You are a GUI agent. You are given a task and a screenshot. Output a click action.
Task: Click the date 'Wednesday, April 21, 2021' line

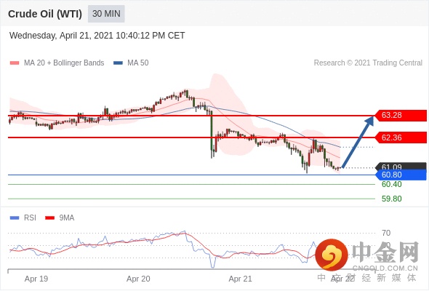coord(97,36)
